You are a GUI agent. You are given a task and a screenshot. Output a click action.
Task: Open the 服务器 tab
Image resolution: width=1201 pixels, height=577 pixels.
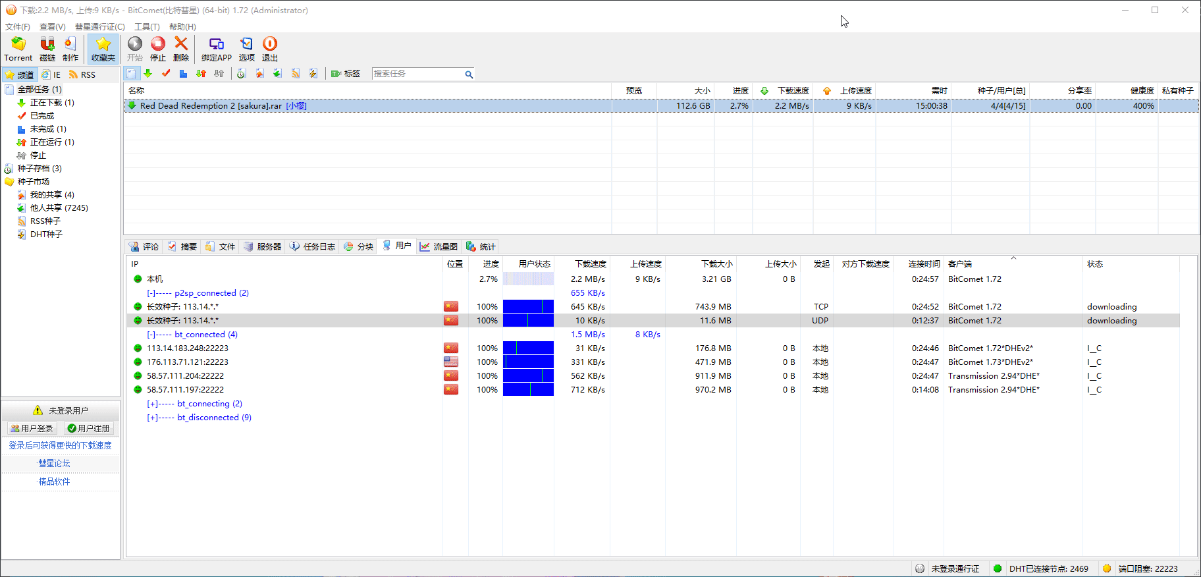click(263, 246)
